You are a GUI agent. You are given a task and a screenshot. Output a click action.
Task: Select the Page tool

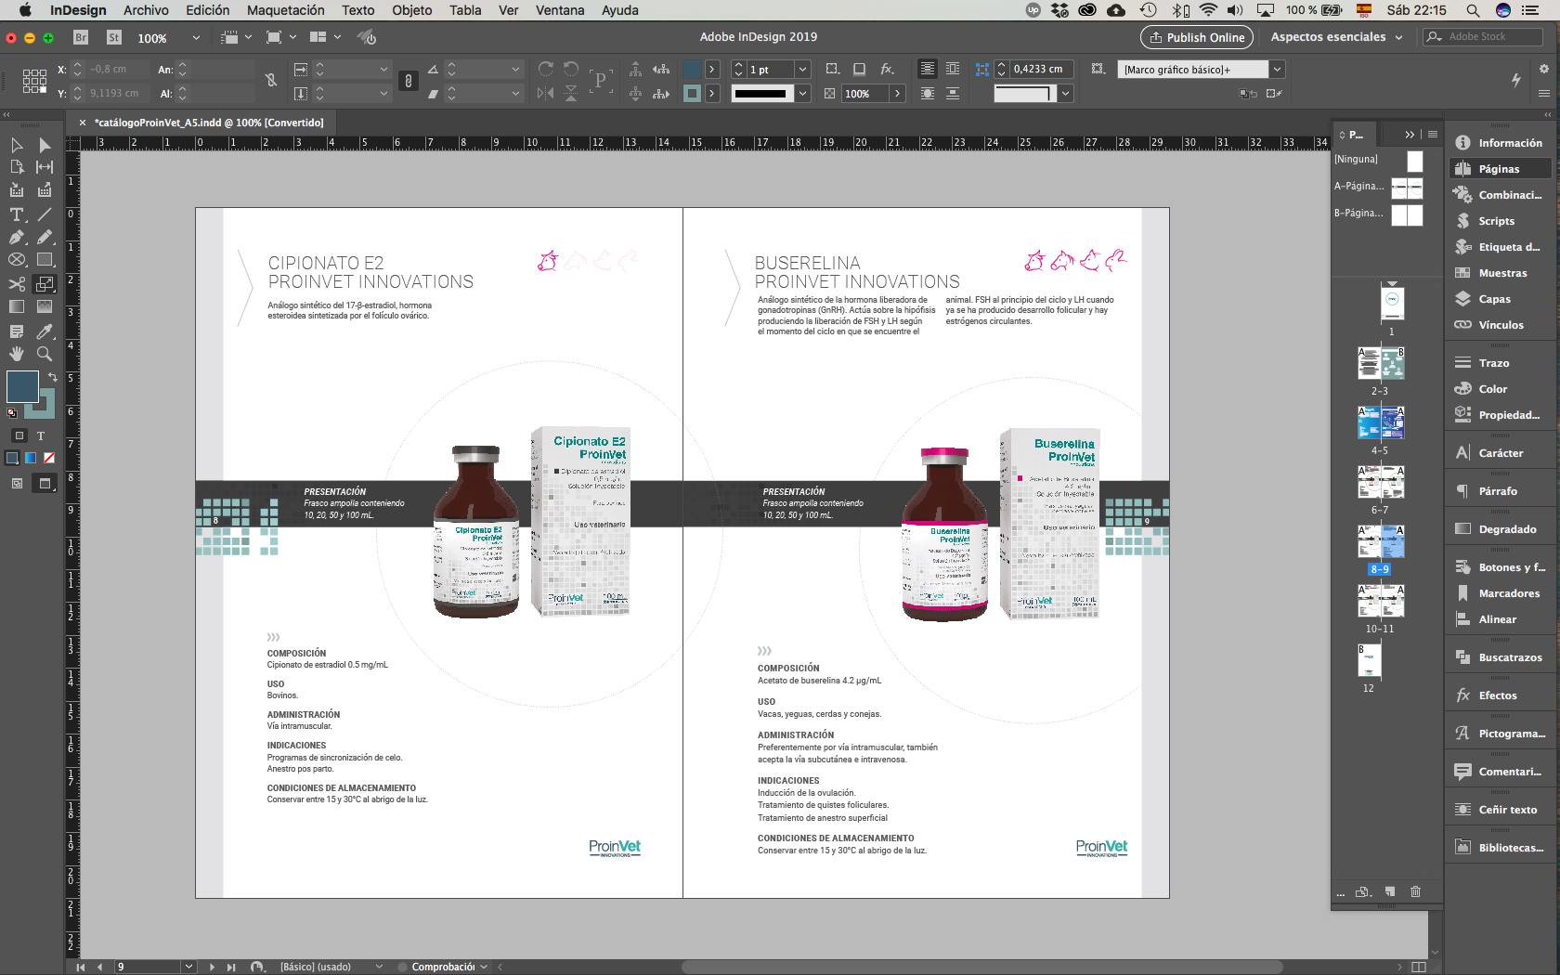pos(17,167)
